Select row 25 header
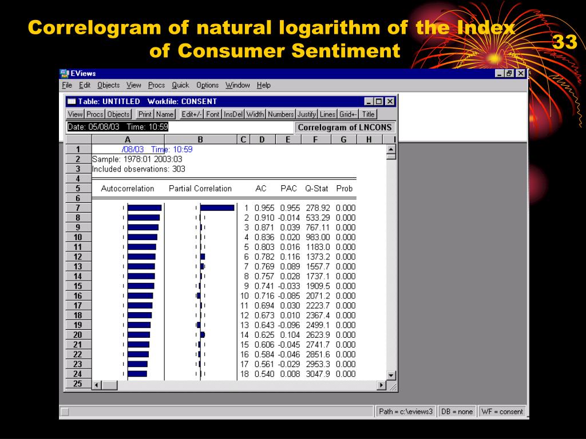The height and width of the screenshot is (439, 586). click(x=78, y=384)
